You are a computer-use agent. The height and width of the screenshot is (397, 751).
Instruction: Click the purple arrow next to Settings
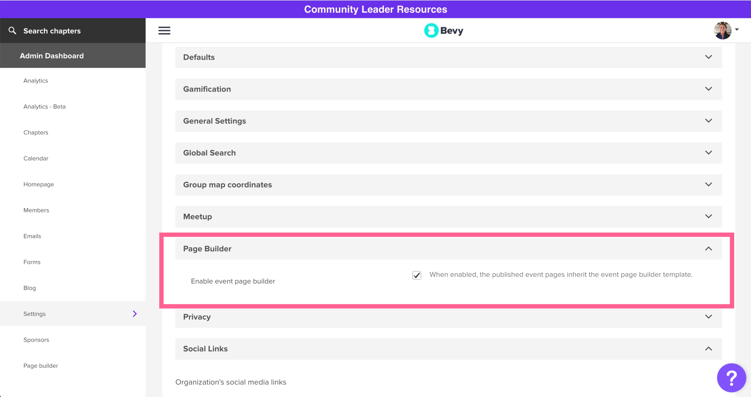[135, 314]
